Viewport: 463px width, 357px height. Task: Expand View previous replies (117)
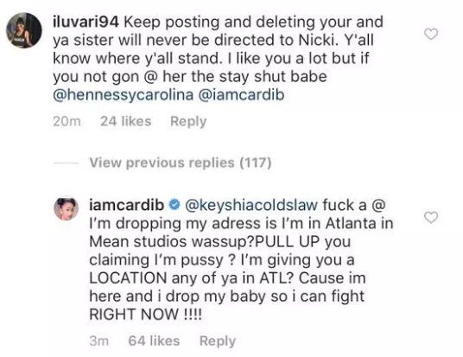(181, 163)
